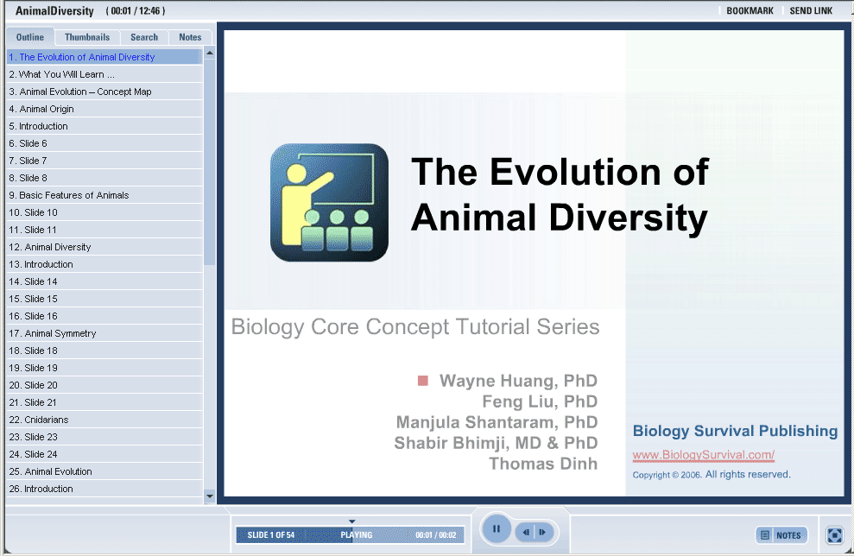Show slide notes with NOTES button
This screenshot has width=854, height=556.
(781, 535)
